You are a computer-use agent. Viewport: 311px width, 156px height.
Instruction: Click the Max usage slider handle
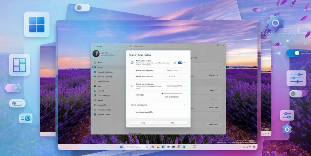point(162,94)
